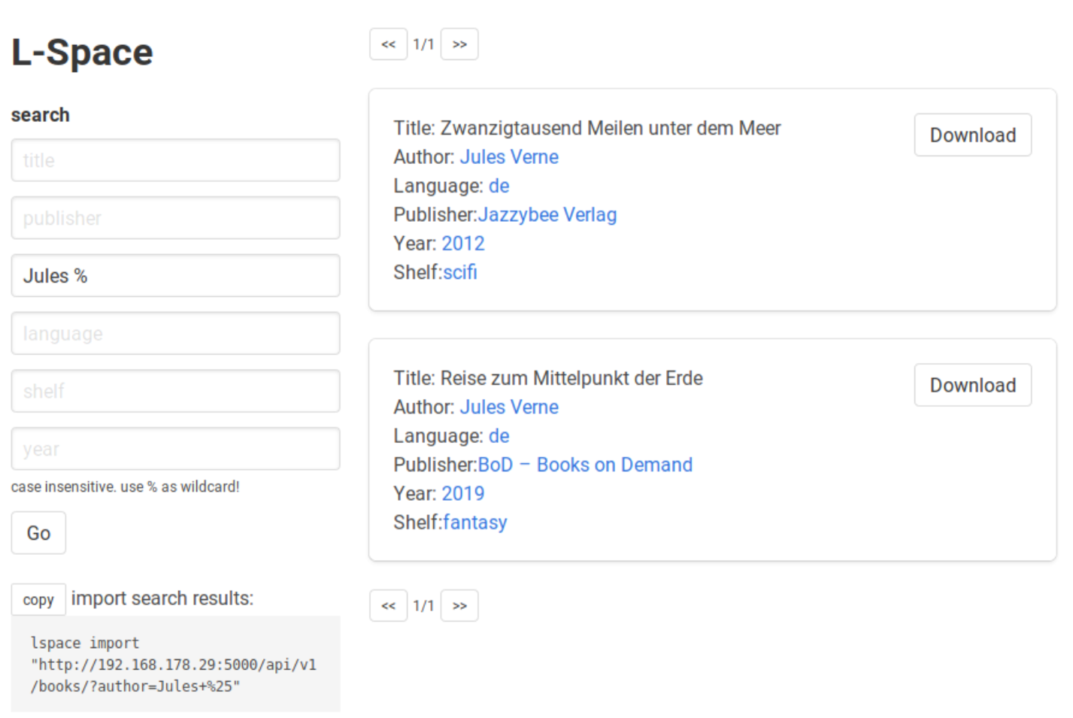
Task: Click the language de link on second result
Action: (499, 436)
